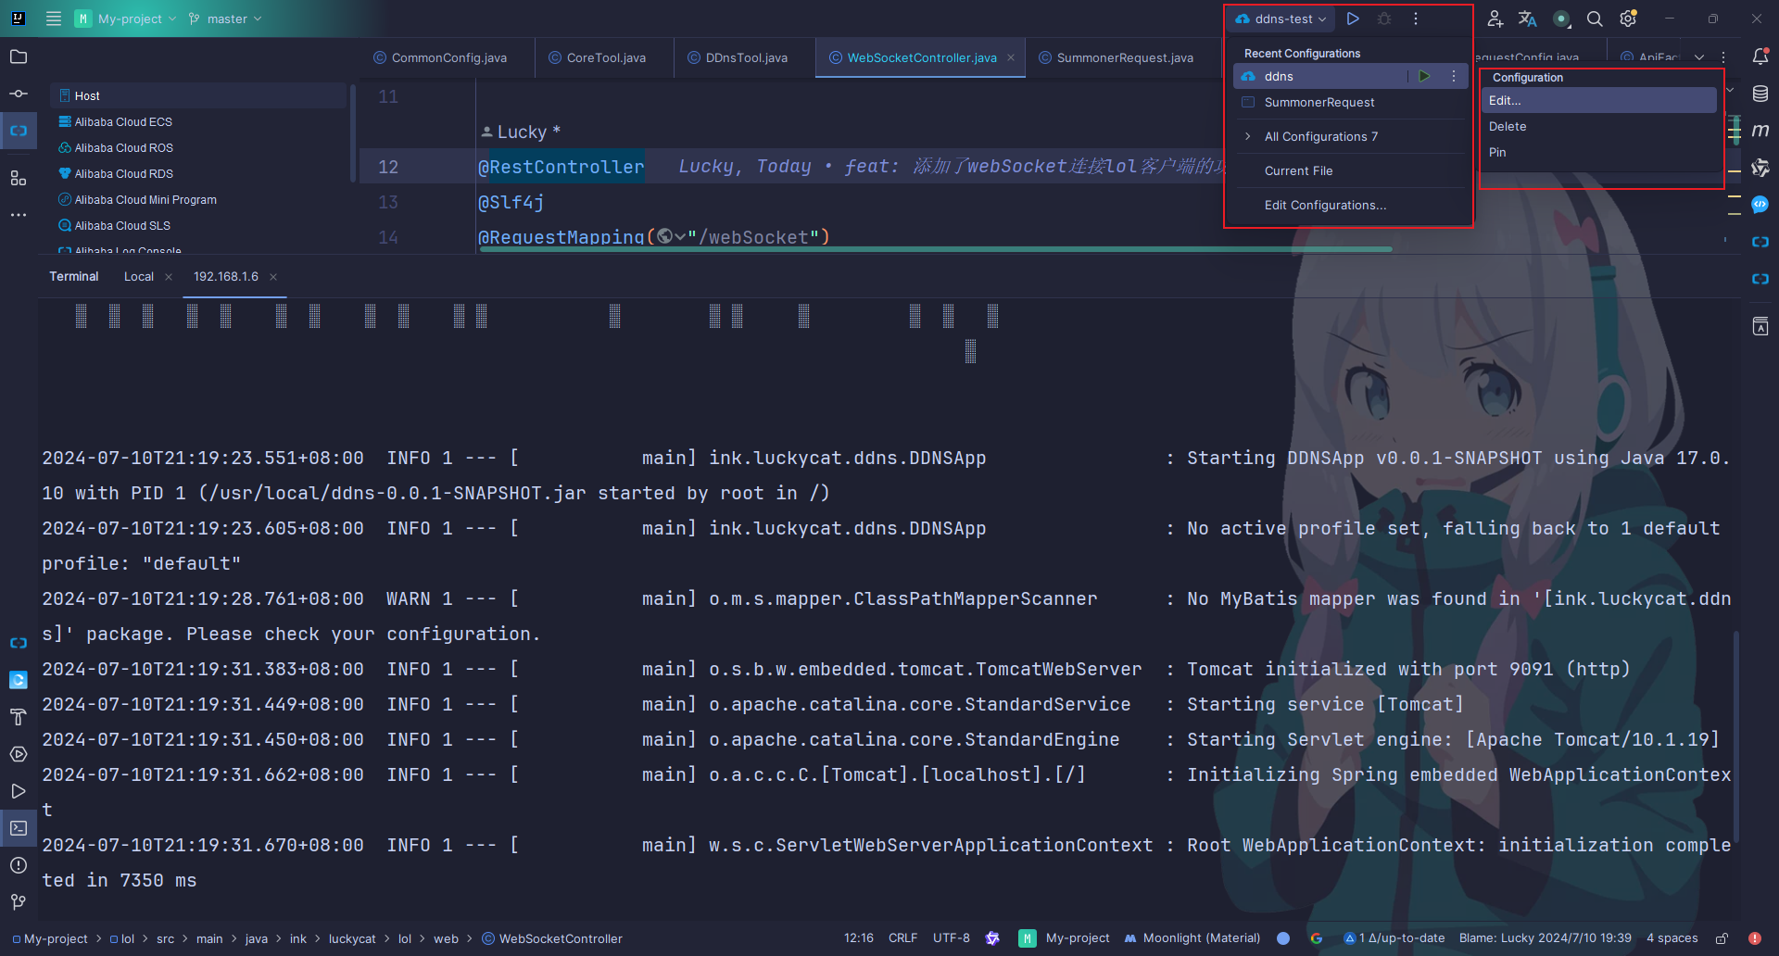This screenshot has height=956, width=1779.
Task: Open the Build hammer tool window
Action: click(19, 717)
